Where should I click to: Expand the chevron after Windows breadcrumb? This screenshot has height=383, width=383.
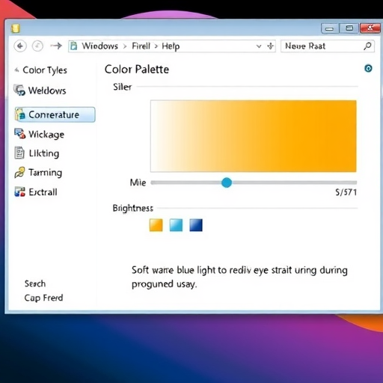coord(125,46)
